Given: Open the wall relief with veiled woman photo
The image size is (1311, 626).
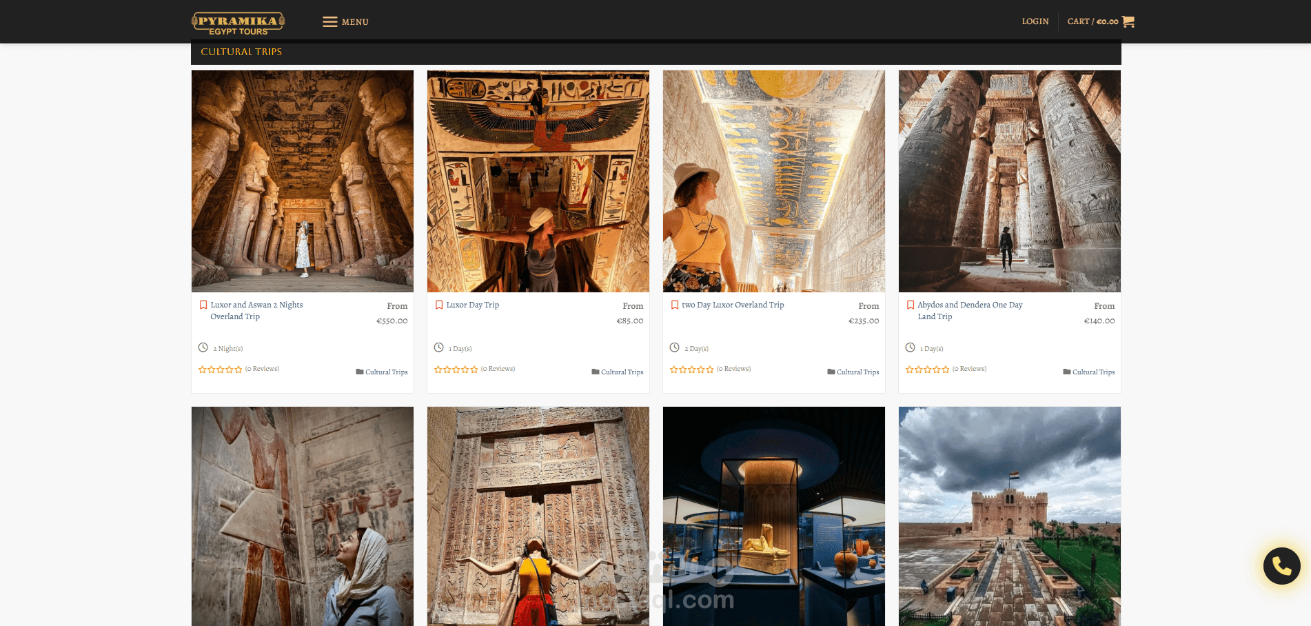Looking at the screenshot, I should pos(303,516).
